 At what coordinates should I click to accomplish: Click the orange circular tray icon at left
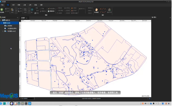[x=143, y=104]
